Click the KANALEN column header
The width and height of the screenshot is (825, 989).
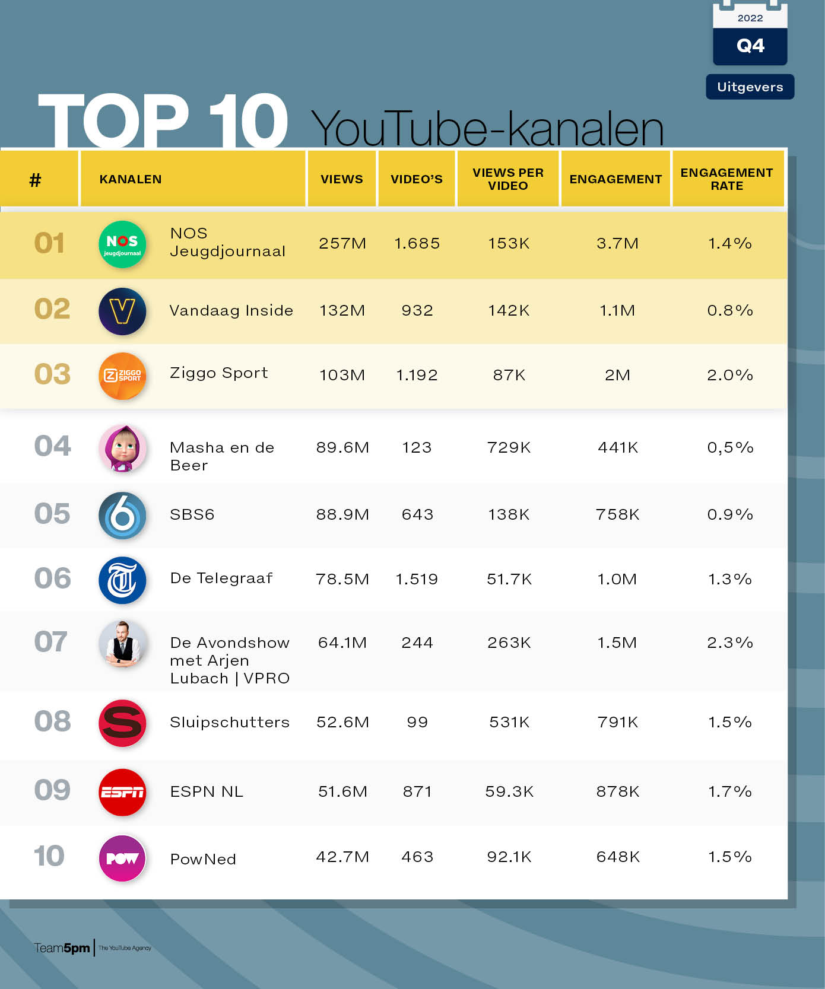coord(131,179)
